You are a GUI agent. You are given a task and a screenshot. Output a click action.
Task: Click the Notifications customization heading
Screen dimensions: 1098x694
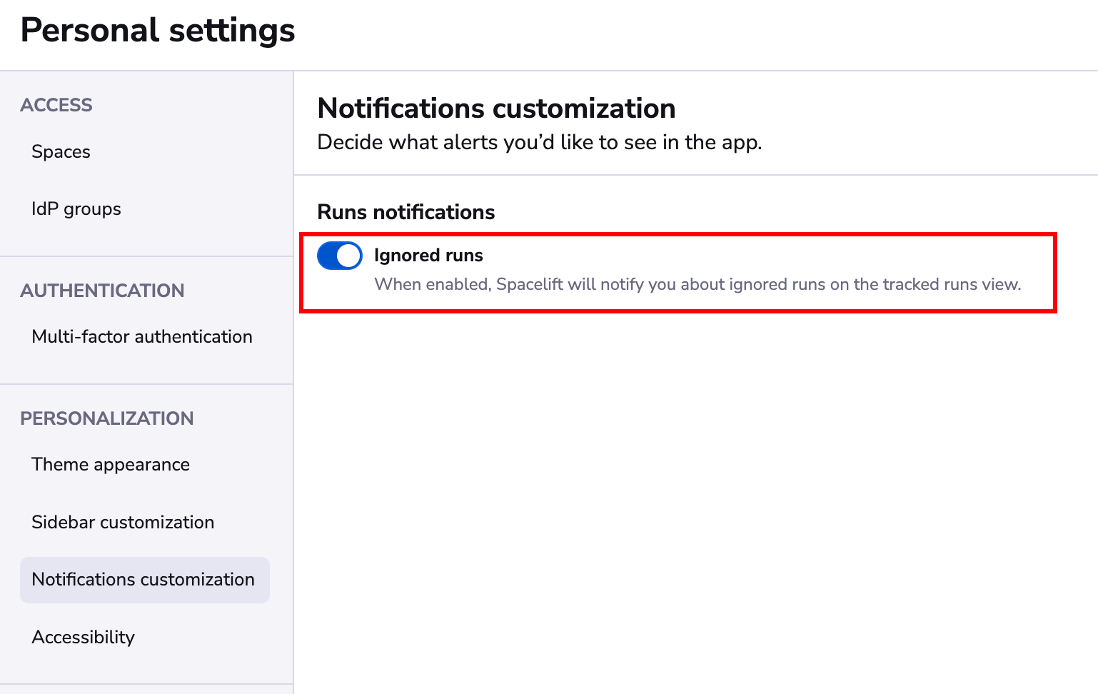[x=496, y=109]
